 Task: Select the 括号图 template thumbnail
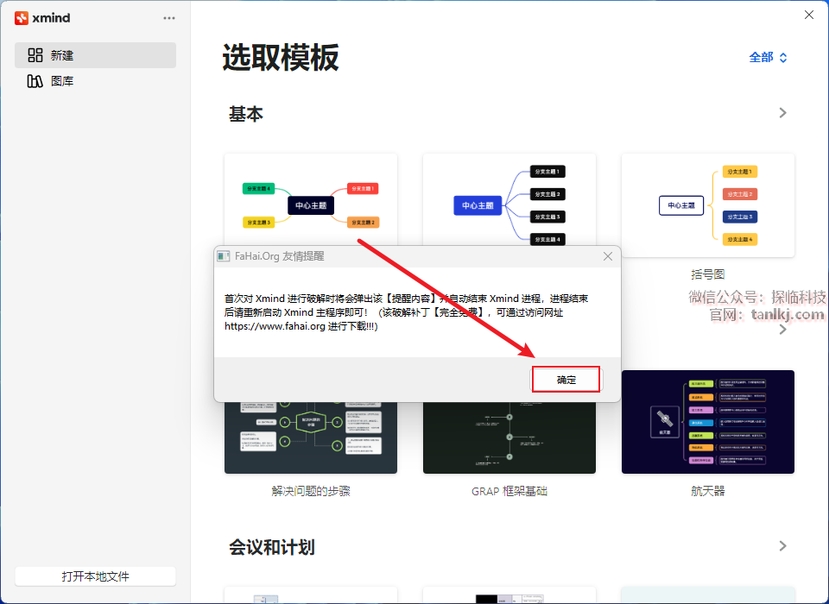click(x=707, y=204)
